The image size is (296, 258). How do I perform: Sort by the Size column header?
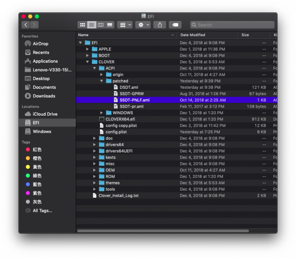(x=254, y=35)
